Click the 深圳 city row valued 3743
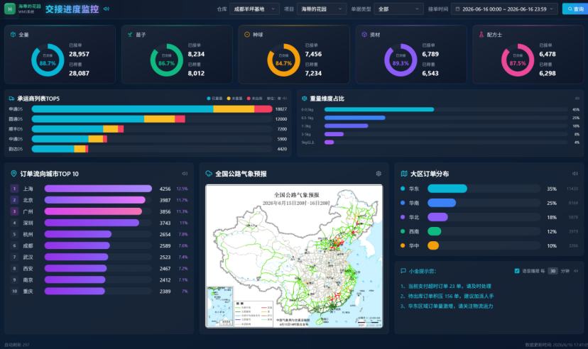The width and height of the screenshot is (588, 349). tap(99, 223)
